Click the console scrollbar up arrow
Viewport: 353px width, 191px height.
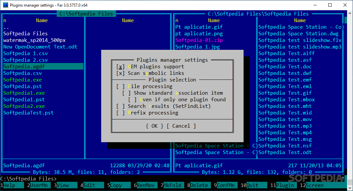[350, 13]
